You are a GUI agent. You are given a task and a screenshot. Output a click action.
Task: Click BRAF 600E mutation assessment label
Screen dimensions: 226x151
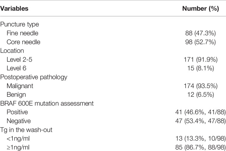click(x=47, y=103)
